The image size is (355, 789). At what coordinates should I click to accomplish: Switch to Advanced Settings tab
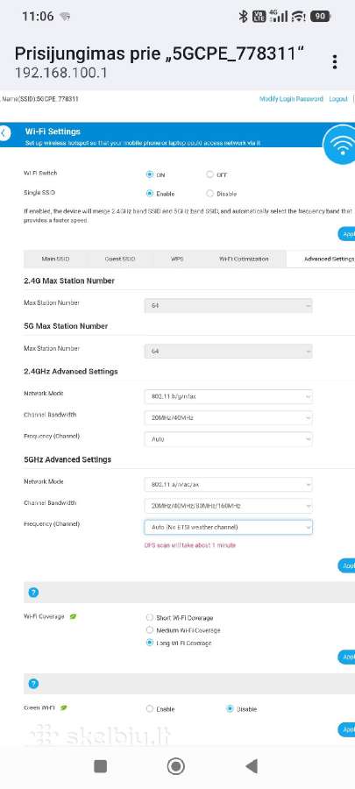(x=321, y=259)
